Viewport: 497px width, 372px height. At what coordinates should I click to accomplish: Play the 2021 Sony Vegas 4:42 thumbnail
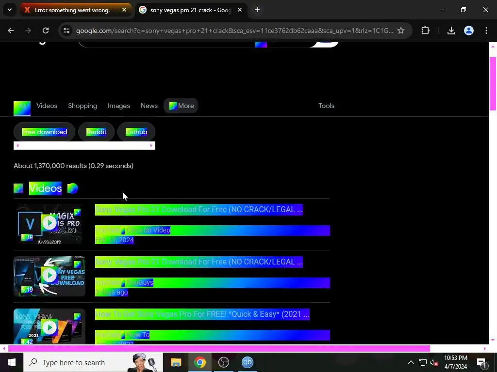[50, 326]
